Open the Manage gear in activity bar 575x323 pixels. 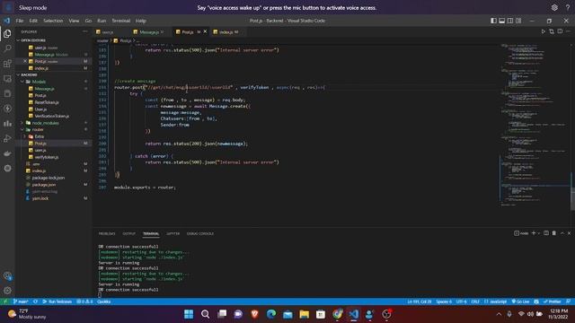pos(7,291)
